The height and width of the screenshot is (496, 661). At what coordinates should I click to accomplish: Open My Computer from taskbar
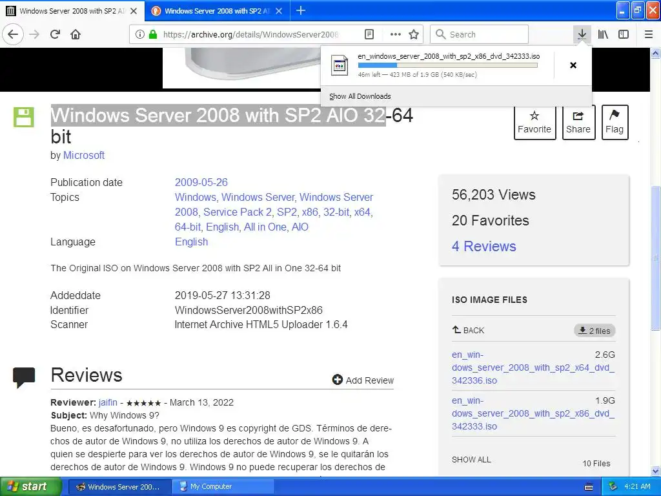[x=223, y=487]
